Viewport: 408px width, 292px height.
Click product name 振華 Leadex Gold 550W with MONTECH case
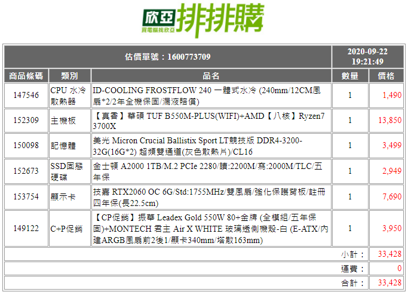211,228
